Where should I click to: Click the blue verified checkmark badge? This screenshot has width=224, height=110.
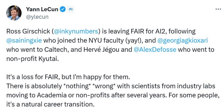tap(62, 10)
